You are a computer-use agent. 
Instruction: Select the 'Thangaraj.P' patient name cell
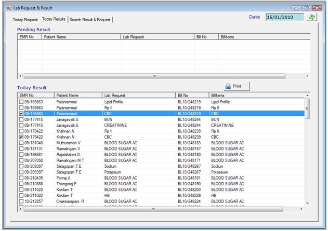coord(67,184)
